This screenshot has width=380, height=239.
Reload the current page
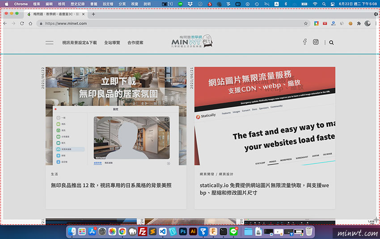click(x=22, y=24)
